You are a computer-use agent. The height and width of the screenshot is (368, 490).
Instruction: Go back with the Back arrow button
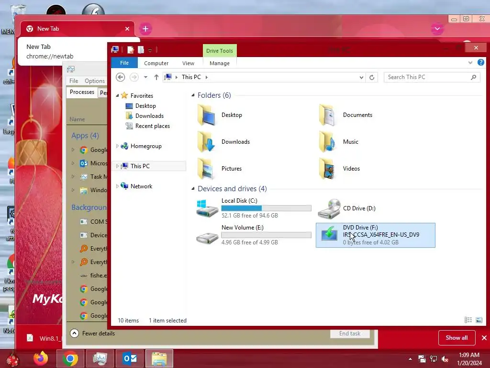click(x=120, y=77)
